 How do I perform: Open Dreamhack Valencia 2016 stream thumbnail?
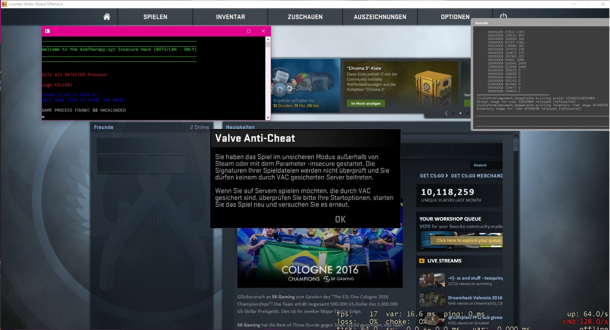coord(432,300)
